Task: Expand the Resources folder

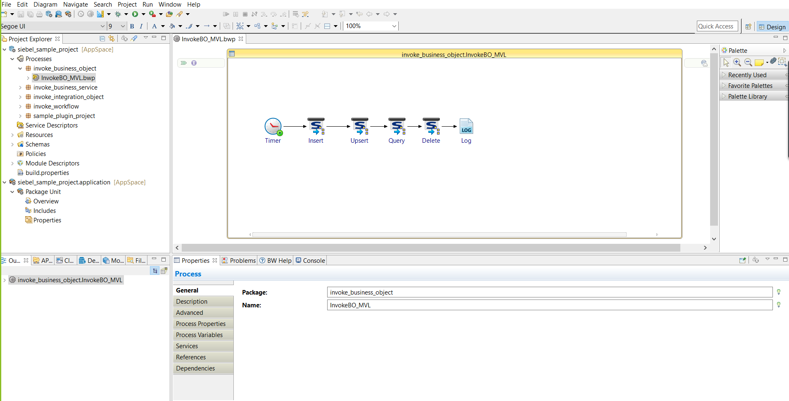Action: click(12, 135)
